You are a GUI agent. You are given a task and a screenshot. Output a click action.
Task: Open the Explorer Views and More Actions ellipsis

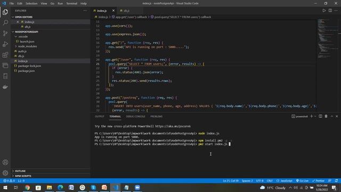point(85,11)
